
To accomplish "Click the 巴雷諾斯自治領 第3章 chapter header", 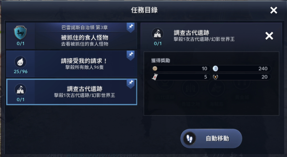I will (x=84, y=27).
